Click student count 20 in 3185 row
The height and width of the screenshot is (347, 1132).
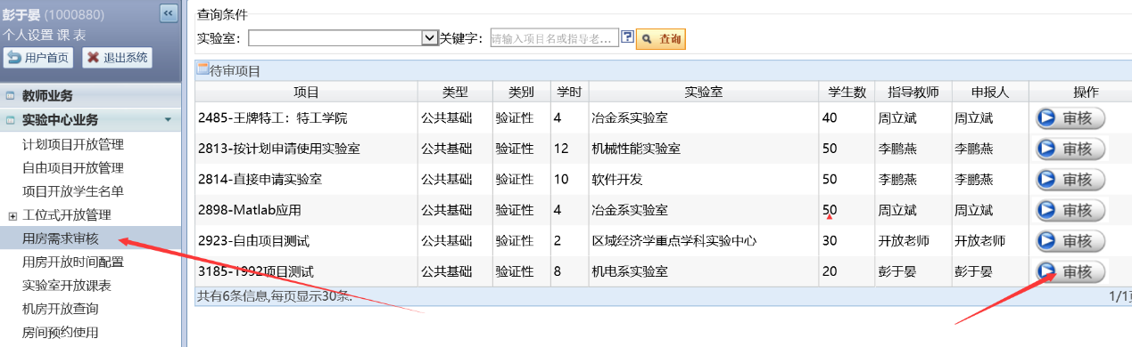830,271
